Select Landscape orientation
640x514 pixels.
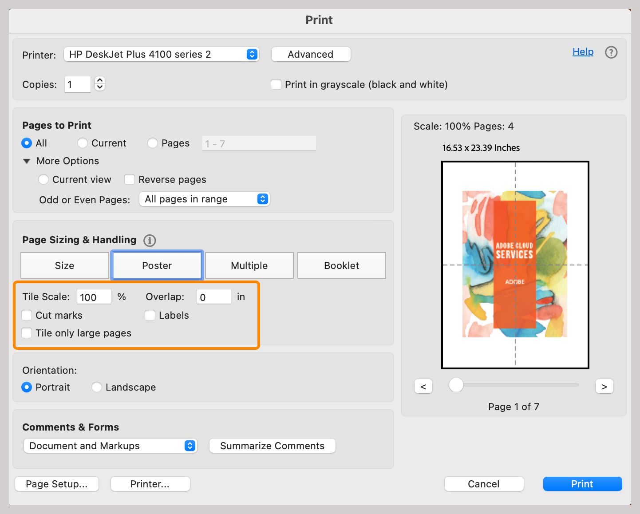point(97,387)
